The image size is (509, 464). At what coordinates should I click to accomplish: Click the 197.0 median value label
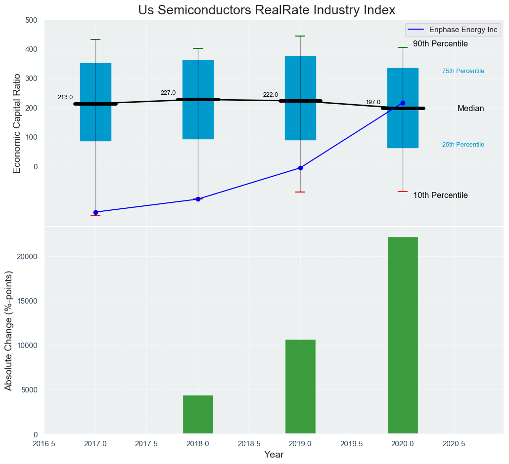(373, 102)
